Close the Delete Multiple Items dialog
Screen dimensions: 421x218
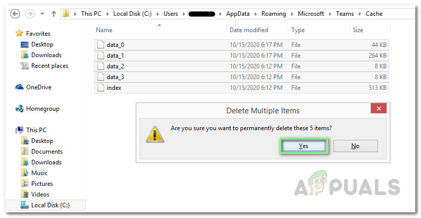[378, 109]
